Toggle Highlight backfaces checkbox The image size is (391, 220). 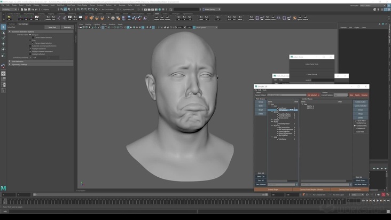(x=30, y=49)
